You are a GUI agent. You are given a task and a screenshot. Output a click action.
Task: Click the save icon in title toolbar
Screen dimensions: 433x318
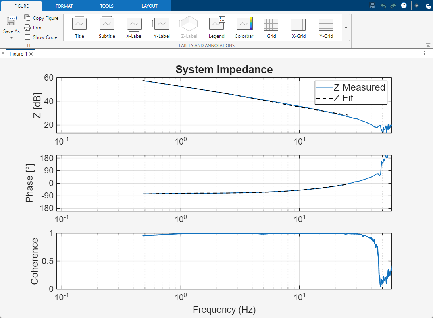pyautogui.click(x=372, y=6)
